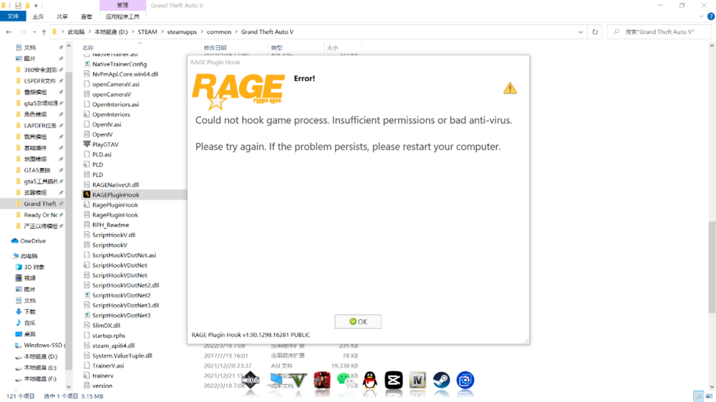Viewport: 716px width, 402px height.
Task: Sort by 名称 column header
Action: coord(87,47)
